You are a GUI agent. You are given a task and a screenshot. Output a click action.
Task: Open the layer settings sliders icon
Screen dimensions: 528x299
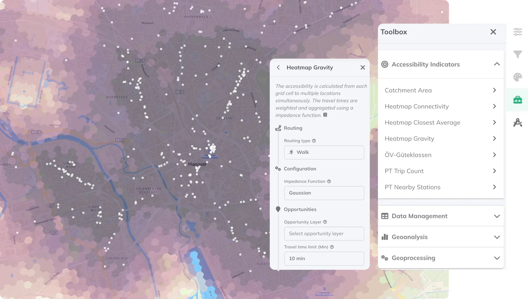[x=517, y=32]
